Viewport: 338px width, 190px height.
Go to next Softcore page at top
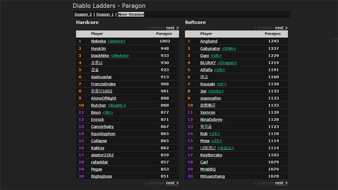pyautogui.click(x=281, y=28)
